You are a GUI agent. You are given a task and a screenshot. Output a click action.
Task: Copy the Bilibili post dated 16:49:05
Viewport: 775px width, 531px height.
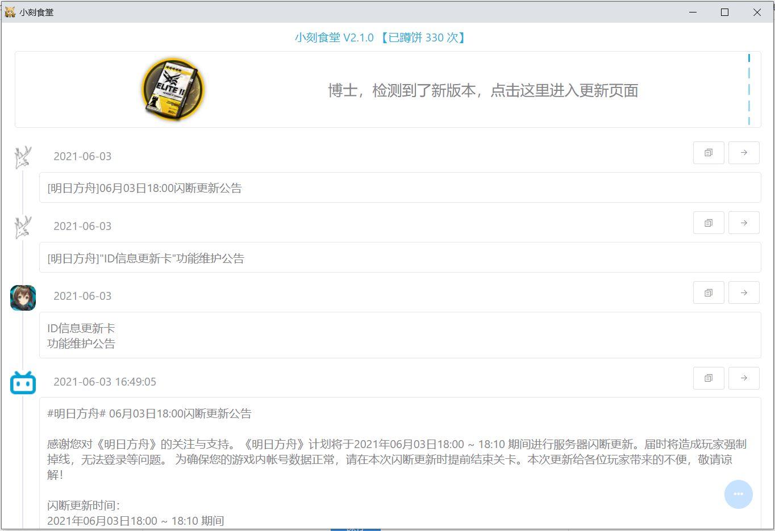(x=709, y=378)
